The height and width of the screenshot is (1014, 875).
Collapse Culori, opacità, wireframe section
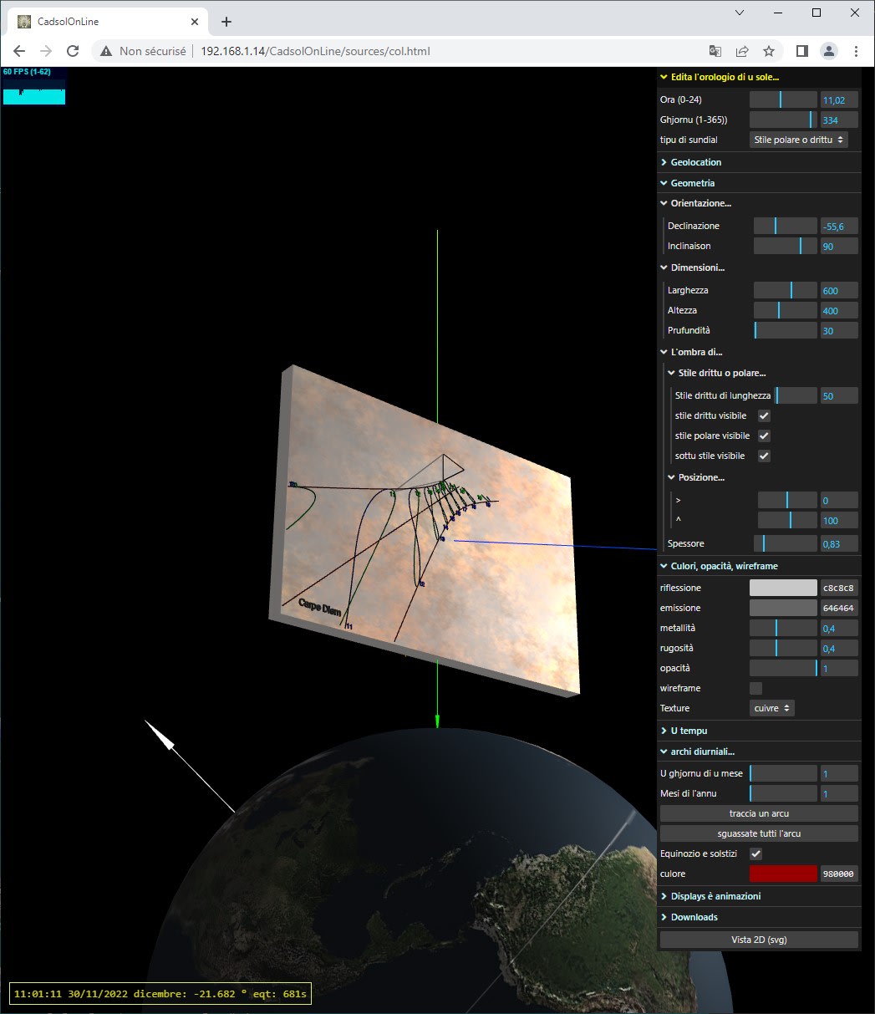tap(759, 566)
